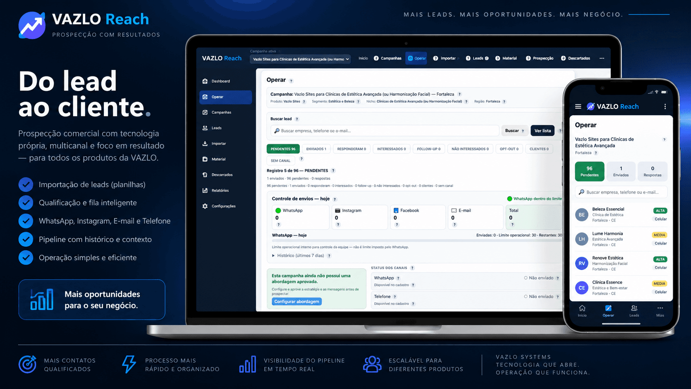Click the Instagram camera icon in envios card

[337, 210]
